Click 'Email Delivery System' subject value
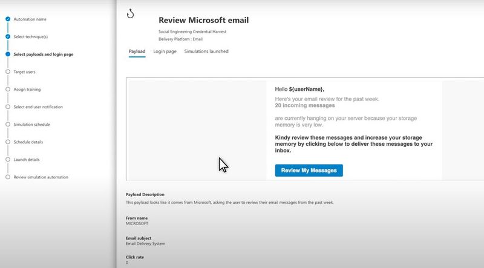Image resolution: width=484 pixels, height=268 pixels. [145, 244]
